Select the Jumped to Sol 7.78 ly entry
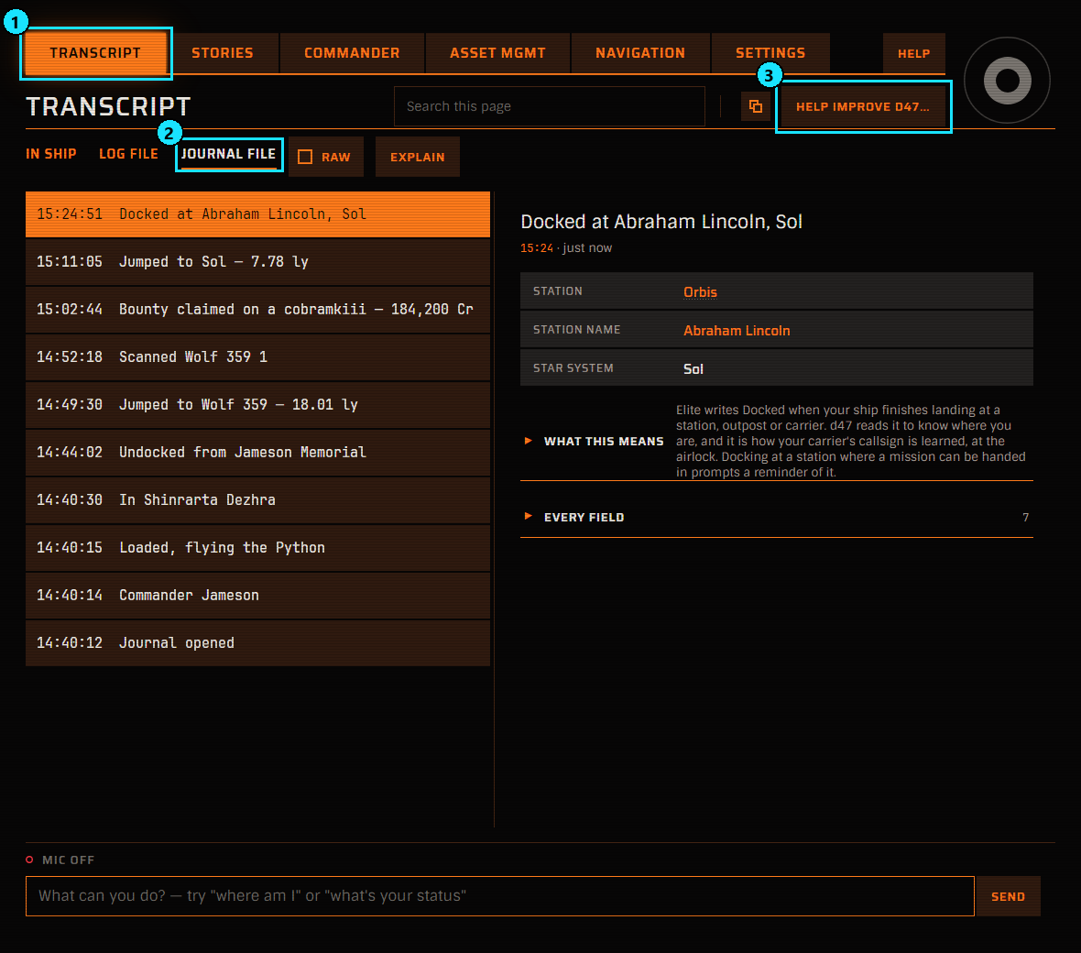Viewport: 1081px width, 953px height. (257, 262)
